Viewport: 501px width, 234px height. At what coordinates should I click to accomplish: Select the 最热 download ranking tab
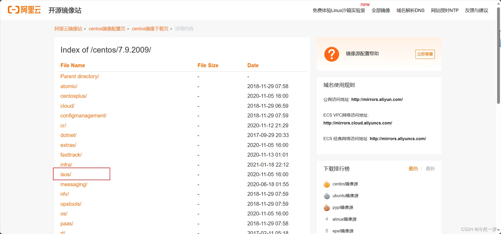[413, 169]
